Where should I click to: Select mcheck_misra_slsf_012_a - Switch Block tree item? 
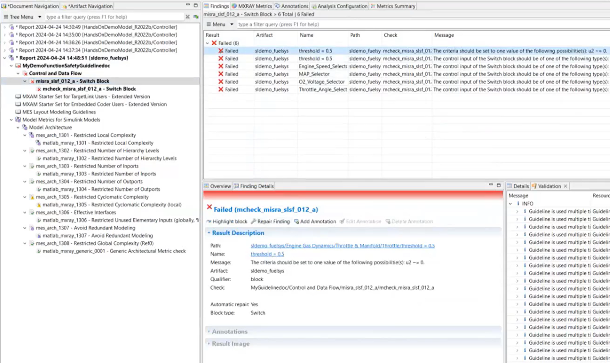click(x=89, y=89)
